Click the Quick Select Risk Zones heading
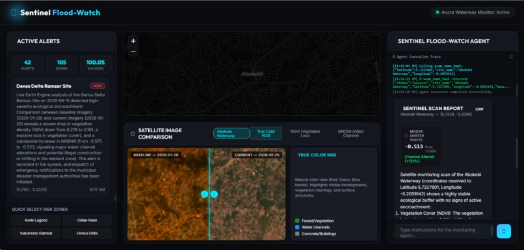The image size is (524, 250). click(40, 210)
